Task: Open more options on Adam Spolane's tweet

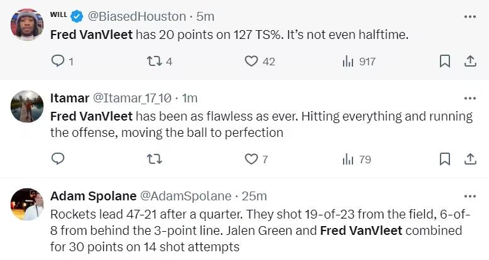Action: pos(469,196)
